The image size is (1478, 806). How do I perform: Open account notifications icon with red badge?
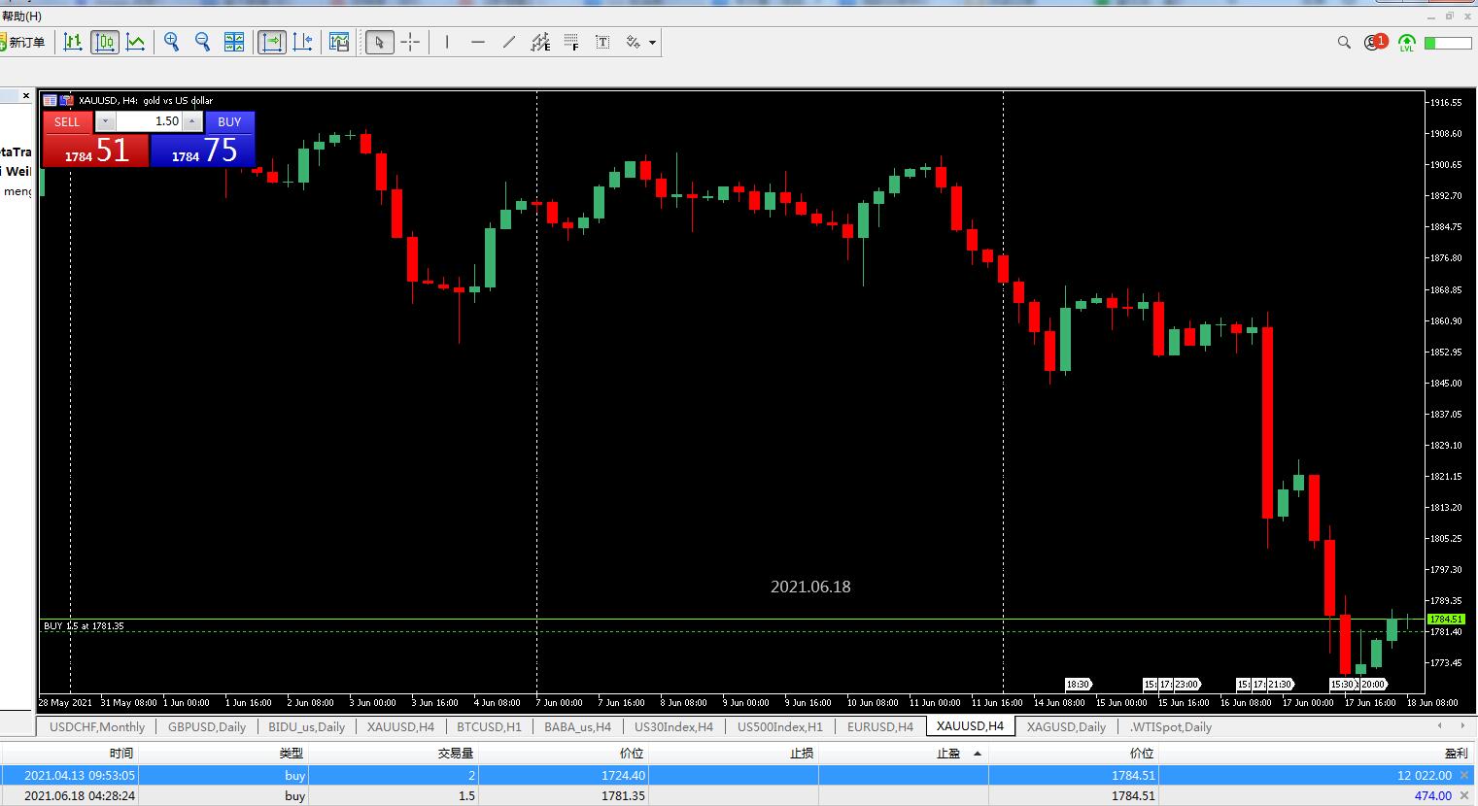[1375, 42]
